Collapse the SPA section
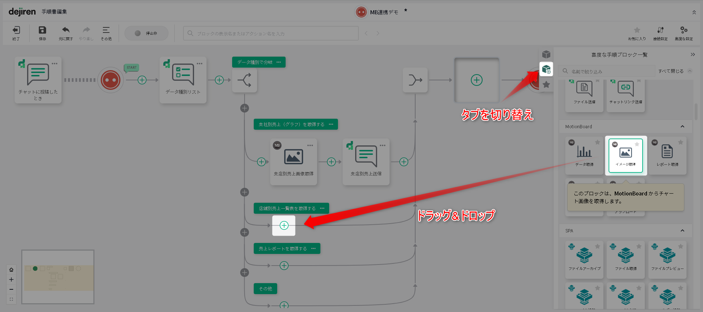 click(682, 231)
